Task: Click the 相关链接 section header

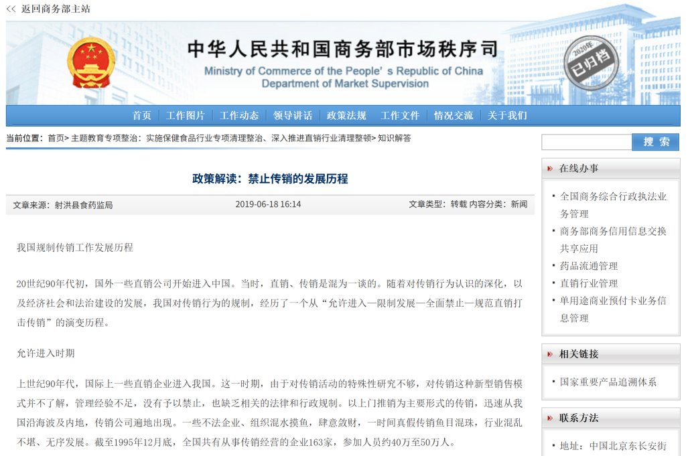Action: pyautogui.click(x=611, y=354)
